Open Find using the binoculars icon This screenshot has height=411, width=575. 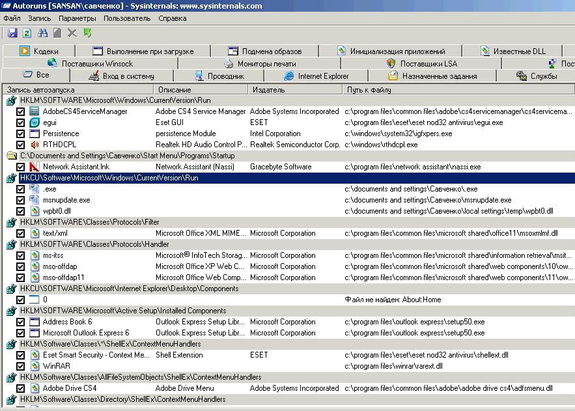coord(42,33)
